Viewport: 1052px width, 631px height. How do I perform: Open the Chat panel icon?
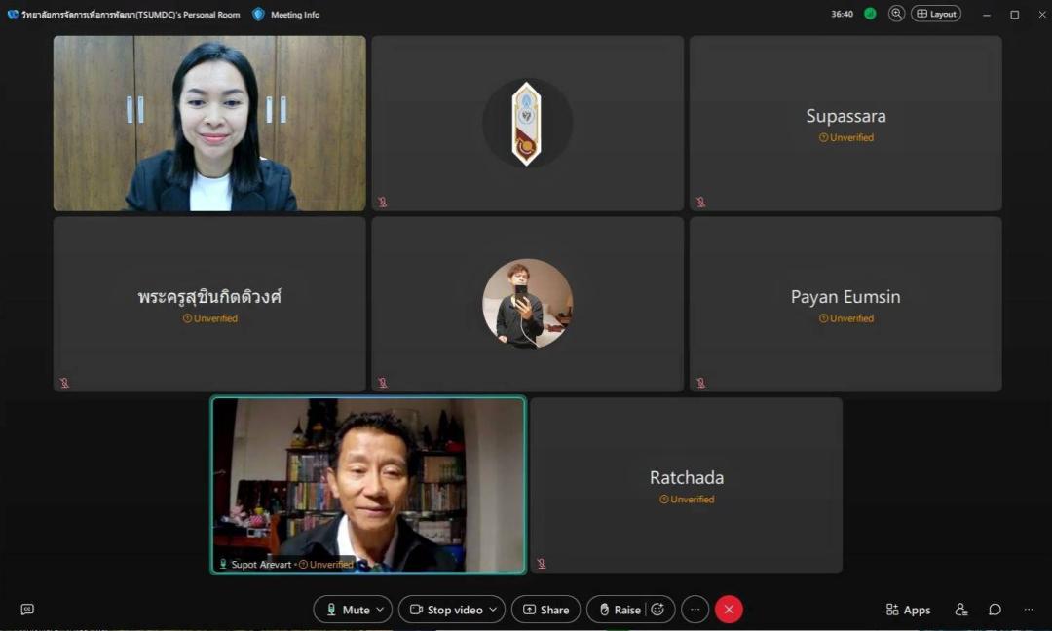(x=995, y=610)
